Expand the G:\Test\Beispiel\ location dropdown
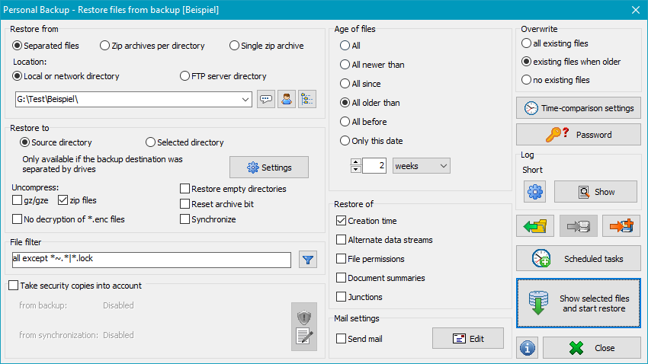 pos(245,100)
